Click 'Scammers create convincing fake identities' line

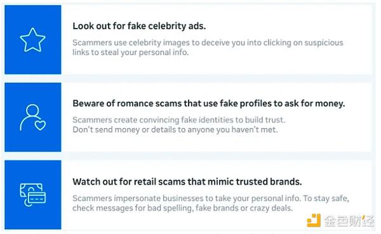point(179,120)
